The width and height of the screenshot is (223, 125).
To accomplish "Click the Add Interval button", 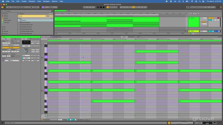I will click(35, 46).
